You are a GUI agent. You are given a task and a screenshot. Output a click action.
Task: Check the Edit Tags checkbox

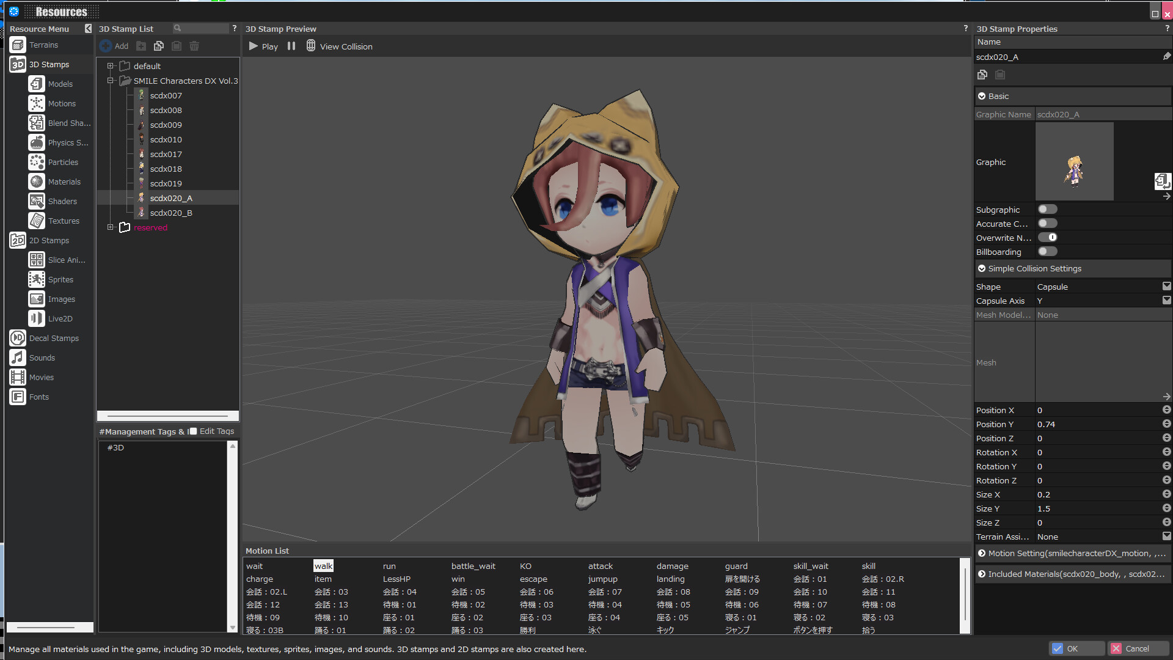[193, 431]
